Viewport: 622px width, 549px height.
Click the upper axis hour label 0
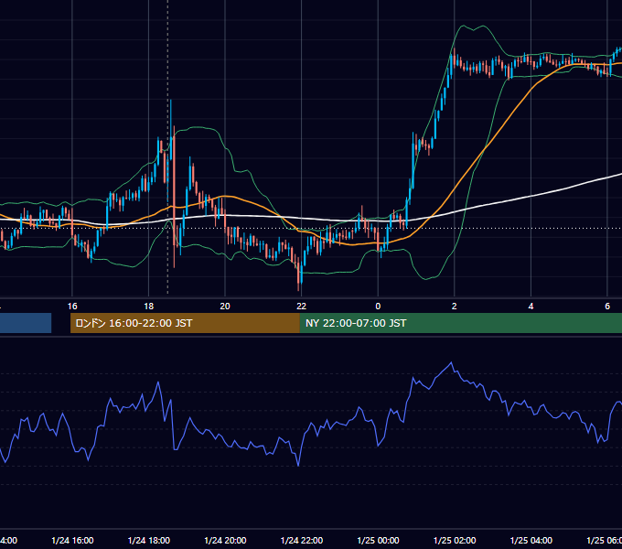point(378,307)
